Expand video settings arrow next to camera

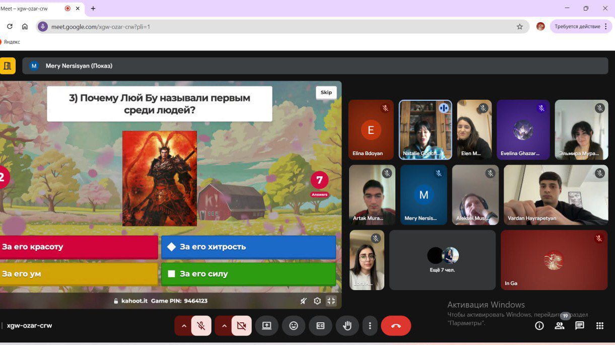point(224,326)
